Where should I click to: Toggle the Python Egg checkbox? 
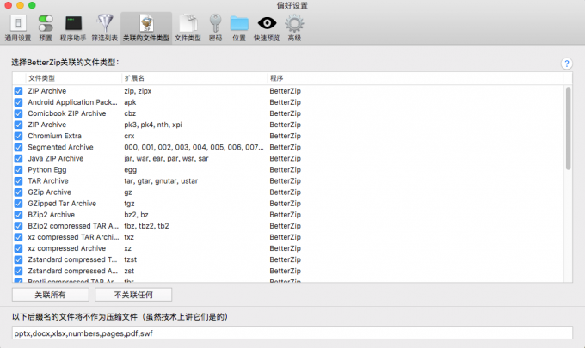pyautogui.click(x=18, y=169)
